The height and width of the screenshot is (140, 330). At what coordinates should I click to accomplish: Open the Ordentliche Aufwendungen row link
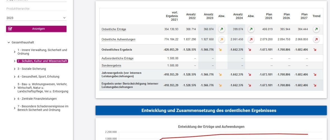119,39
